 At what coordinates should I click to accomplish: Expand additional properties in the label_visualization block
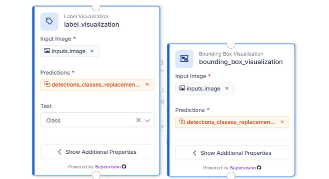[x=97, y=152]
